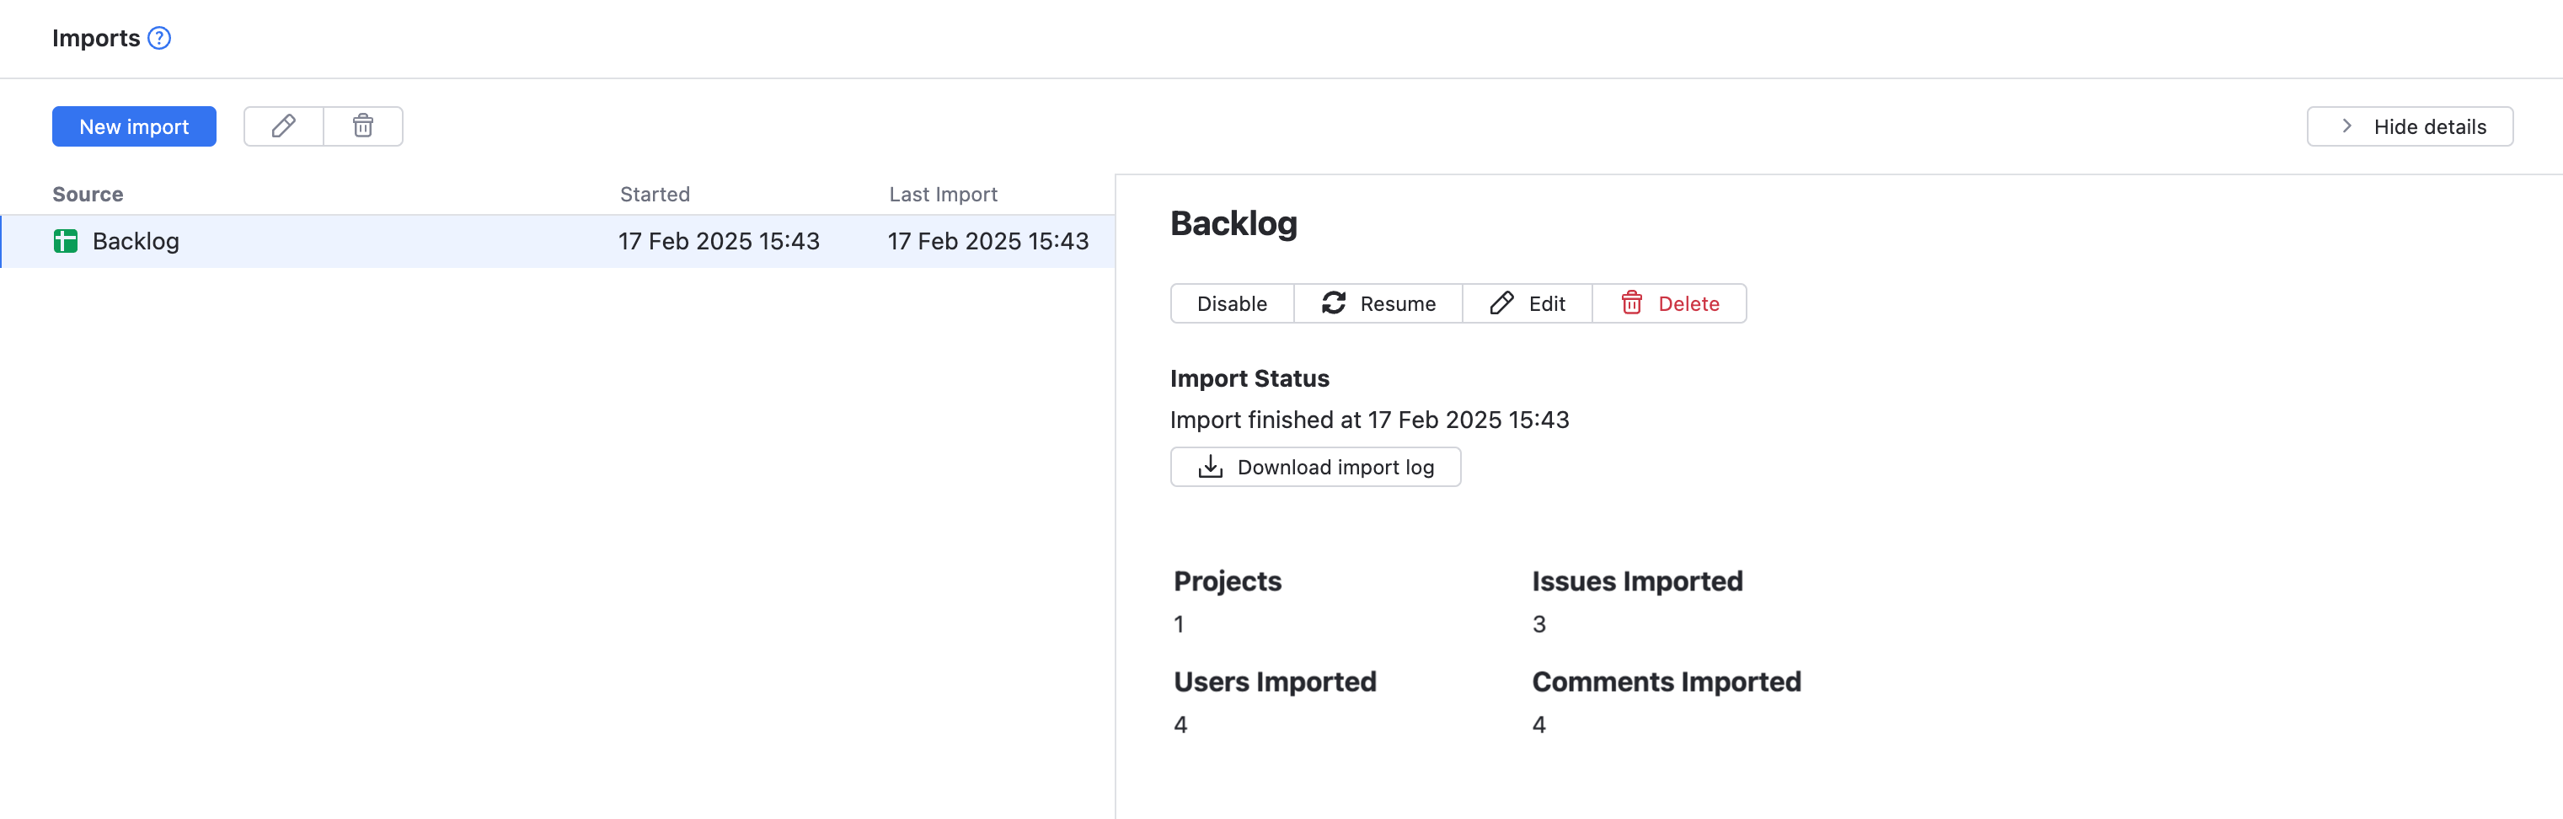Click the Resume sync arrows icon

[x=1333, y=303]
